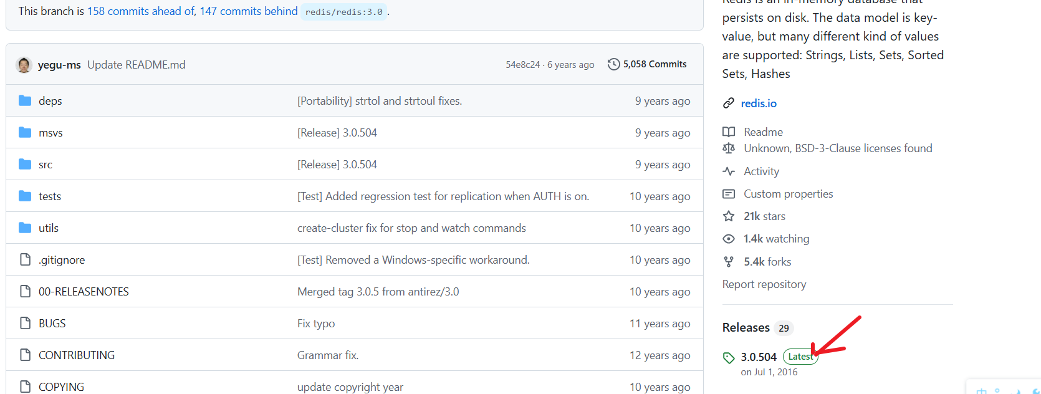The image size is (1041, 394).
Task: Open the src row '[Release] 3.0.504' commit
Action: click(x=337, y=165)
